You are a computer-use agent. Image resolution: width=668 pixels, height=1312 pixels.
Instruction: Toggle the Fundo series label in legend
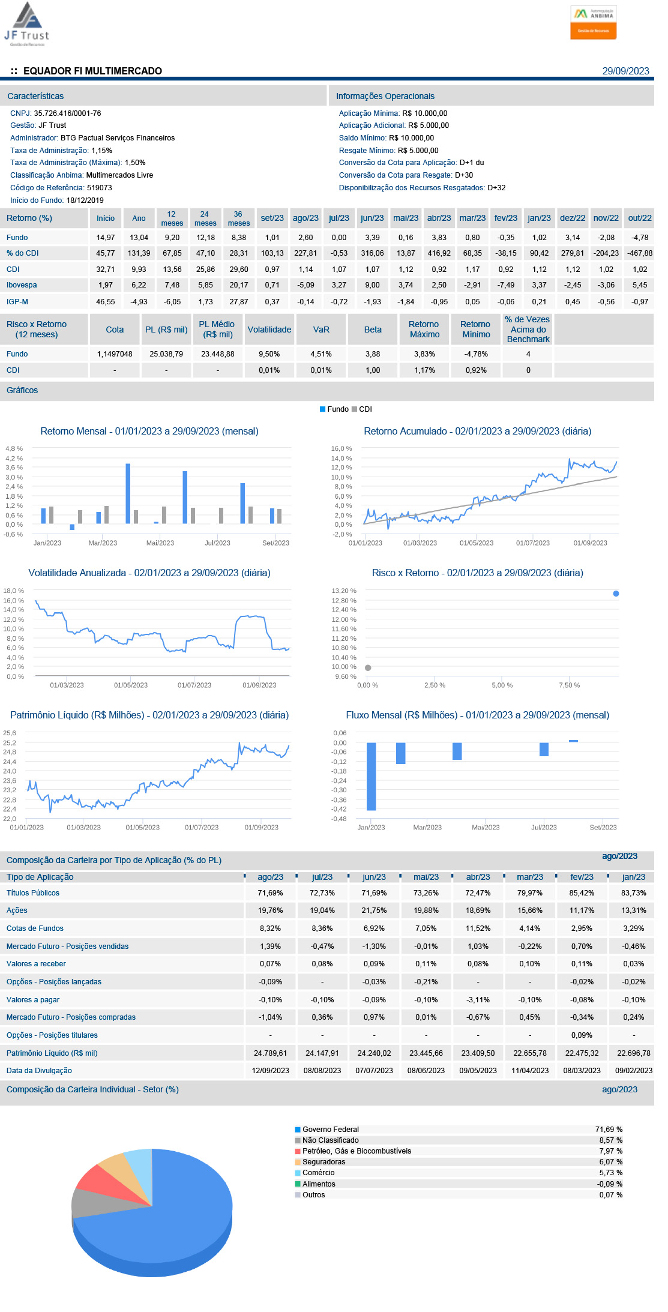point(338,409)
